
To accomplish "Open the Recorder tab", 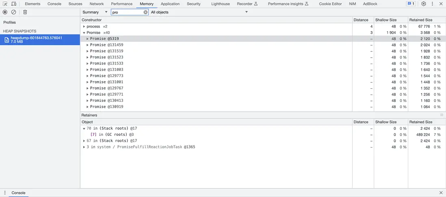I will pyautogui.click(x=247, y=4).
